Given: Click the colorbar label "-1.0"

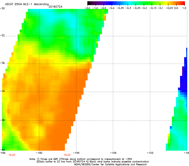Looking at the screenshot, I should pyautogui.click(x=95, y=8).
